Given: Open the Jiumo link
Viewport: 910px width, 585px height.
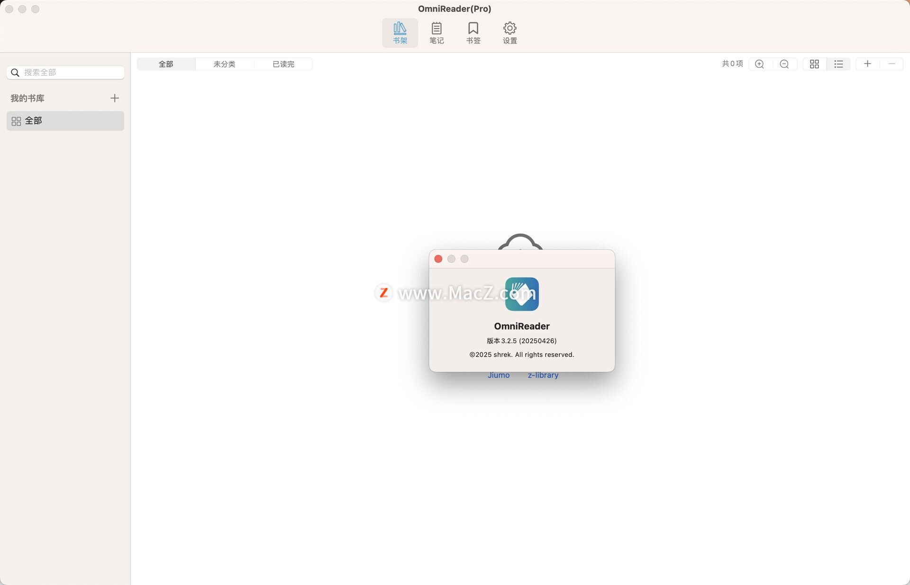Looking at the screenshot, I should pos(499,375).
